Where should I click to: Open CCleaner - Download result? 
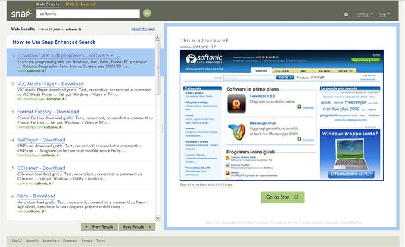click(41, 168)
